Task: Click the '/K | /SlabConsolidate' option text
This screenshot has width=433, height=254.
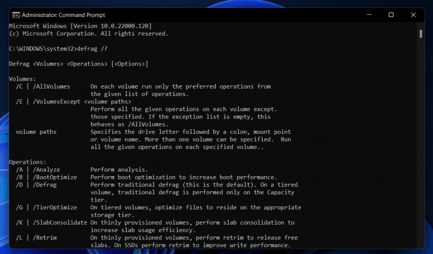Action: point(51,222)
